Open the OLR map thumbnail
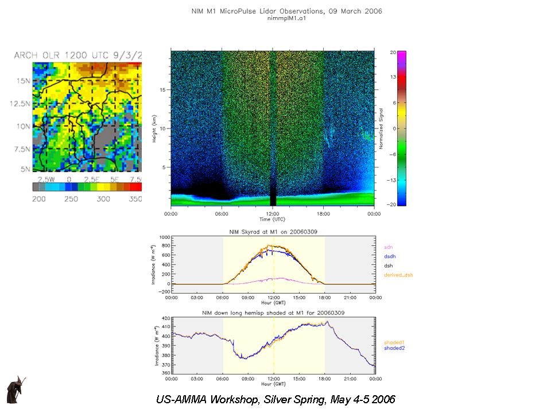 [x=87, y=117]
